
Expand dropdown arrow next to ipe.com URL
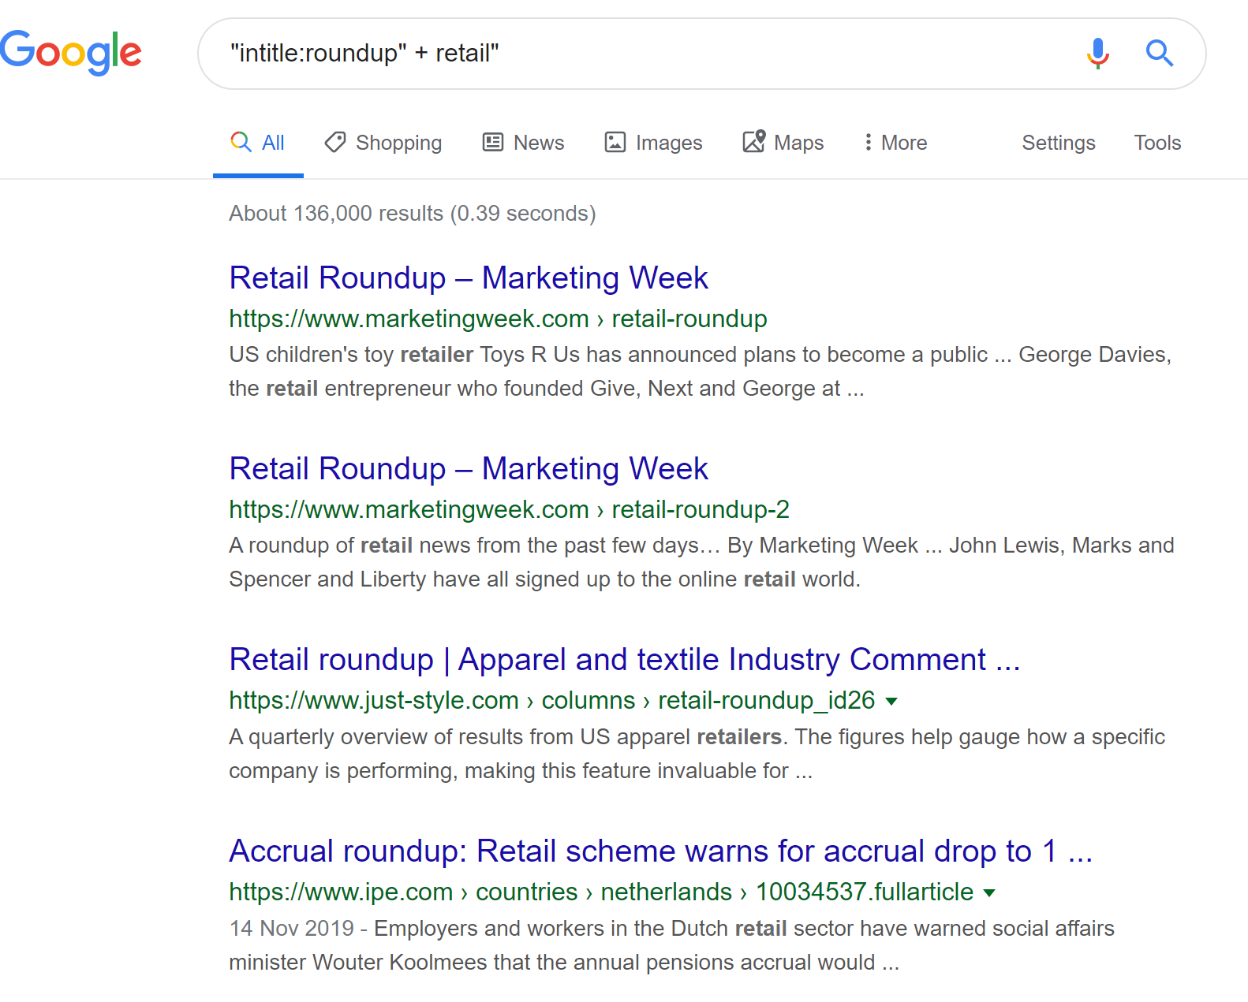[989, 893]
